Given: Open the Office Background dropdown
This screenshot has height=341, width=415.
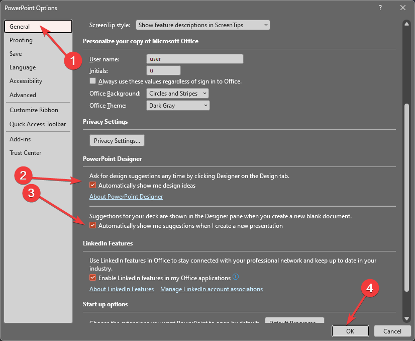Looking at the screenshot, I should pos(177,93).
